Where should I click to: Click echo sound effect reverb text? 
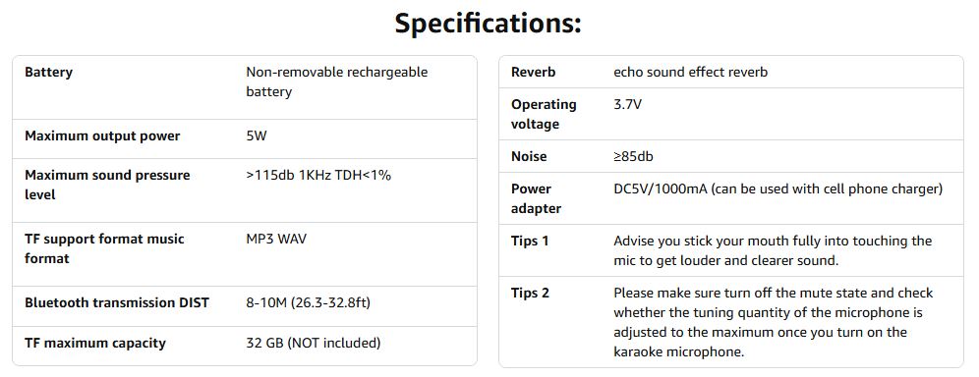[691, 73]
